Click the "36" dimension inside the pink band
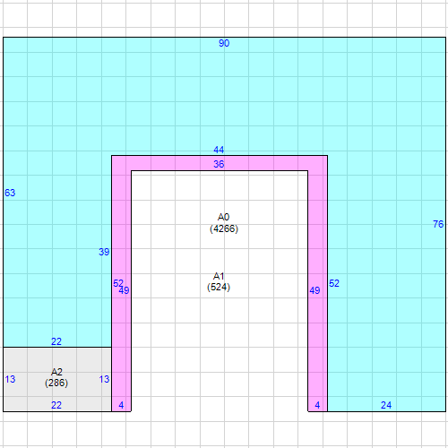Viewport: 448px width, 448px height. 219,164
